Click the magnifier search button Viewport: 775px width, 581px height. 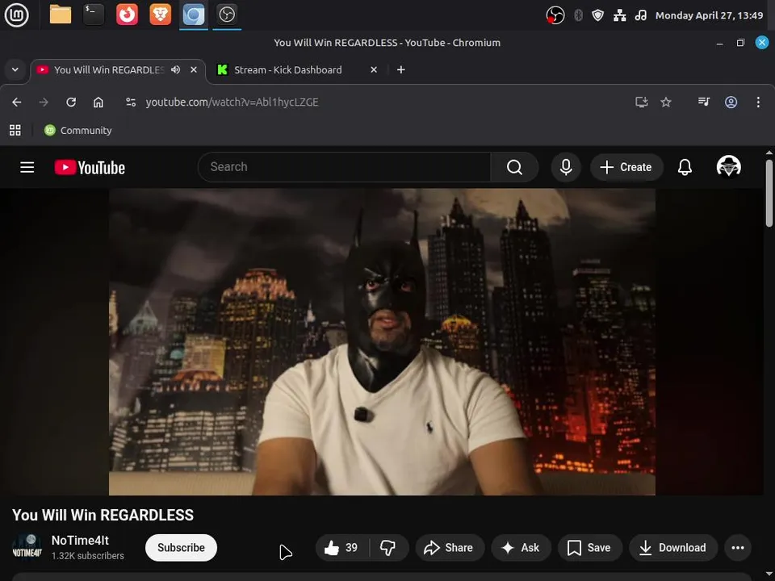pos(514,167)
